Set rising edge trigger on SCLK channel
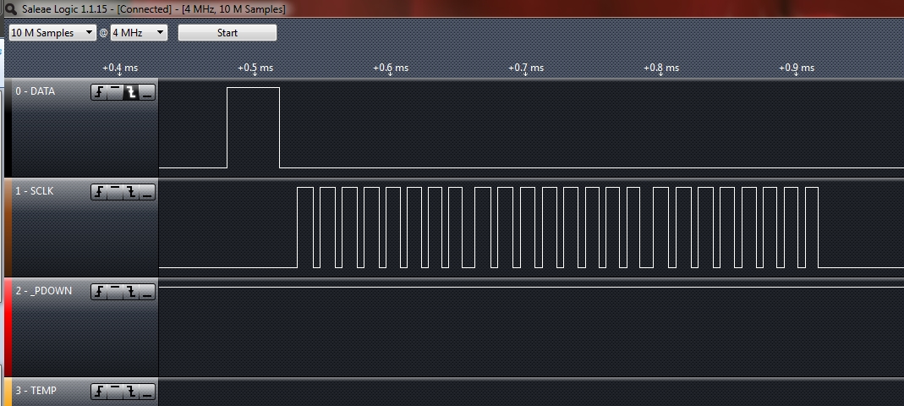Viewport: 904px width, 406px height. pos(99,192)
